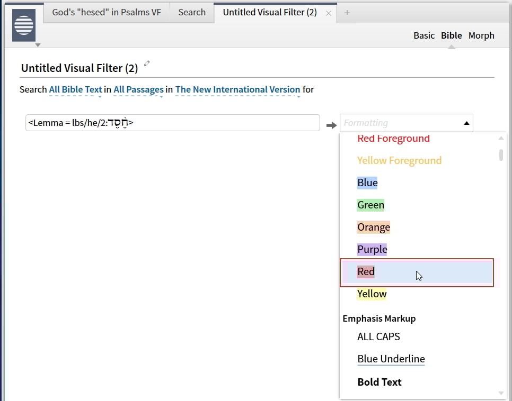
Task: Switch to the Search tab
Action: (x=192, y=12)
